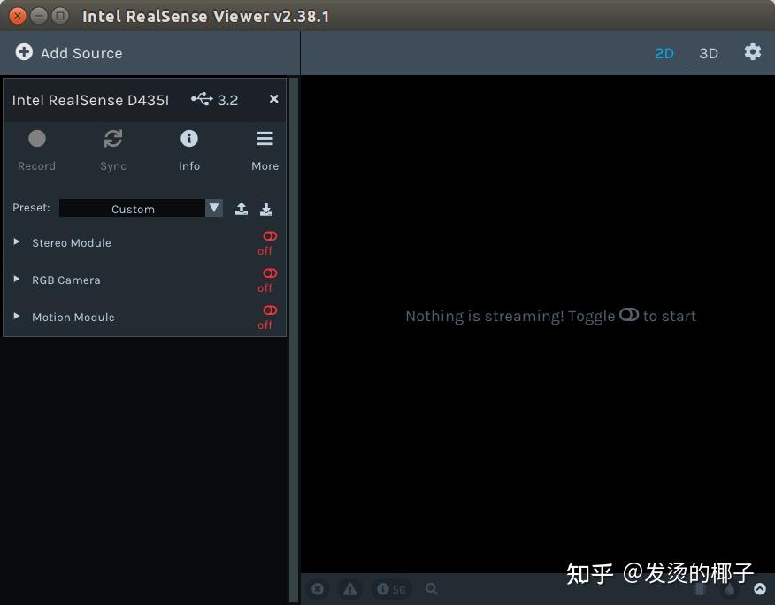Open the settings gear at top right
This screenshot has width=775, height=605.
[x=753, y=52]
